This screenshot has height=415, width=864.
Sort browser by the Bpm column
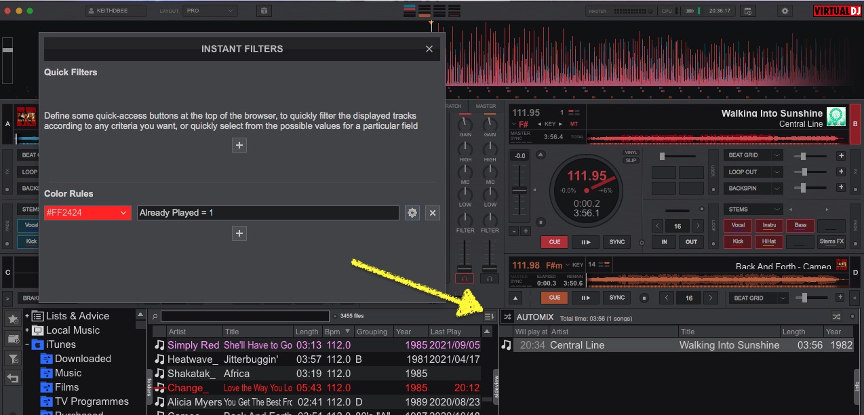tap(338, 332)
